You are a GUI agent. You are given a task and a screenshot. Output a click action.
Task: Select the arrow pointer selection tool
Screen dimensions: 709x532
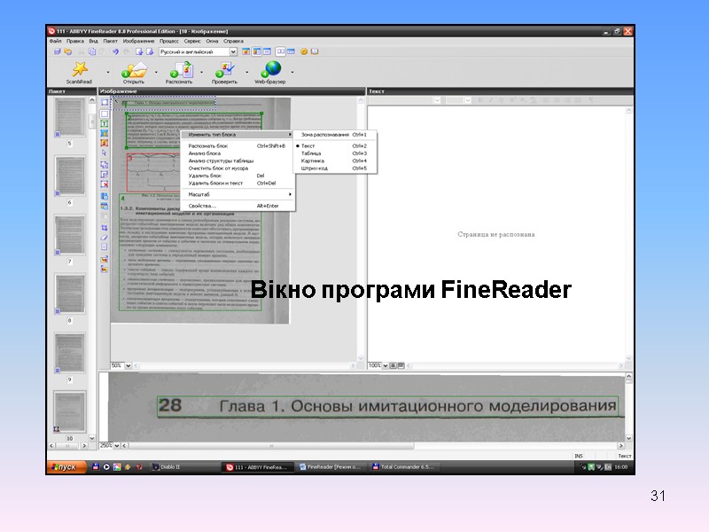click(105, 153)
